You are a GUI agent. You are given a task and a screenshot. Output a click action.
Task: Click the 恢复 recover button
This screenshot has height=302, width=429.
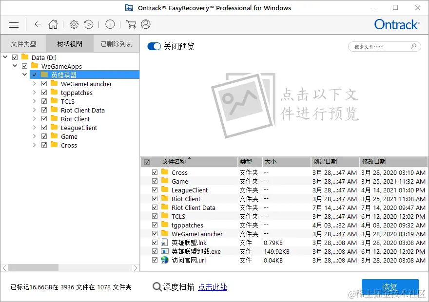(x=390, y=287)
